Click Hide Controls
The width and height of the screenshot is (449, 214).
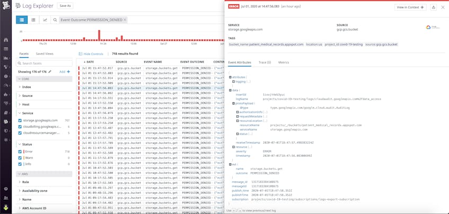pos(91,54)
